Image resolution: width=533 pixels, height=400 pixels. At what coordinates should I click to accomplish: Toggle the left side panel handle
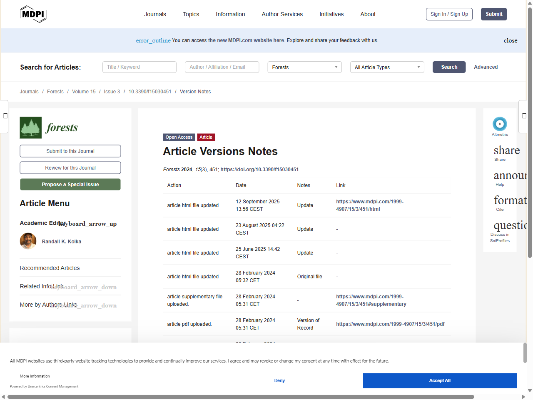[x=5, y=116]
